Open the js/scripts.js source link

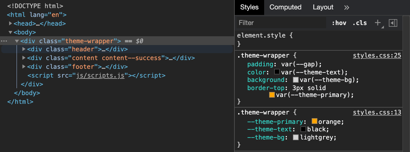click(100, 75)
